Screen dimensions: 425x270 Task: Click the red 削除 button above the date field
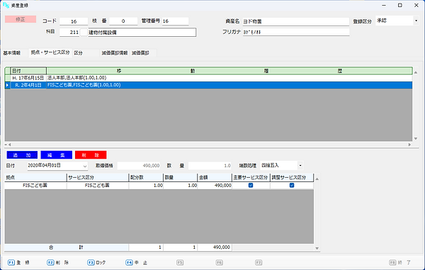point(91,155)
